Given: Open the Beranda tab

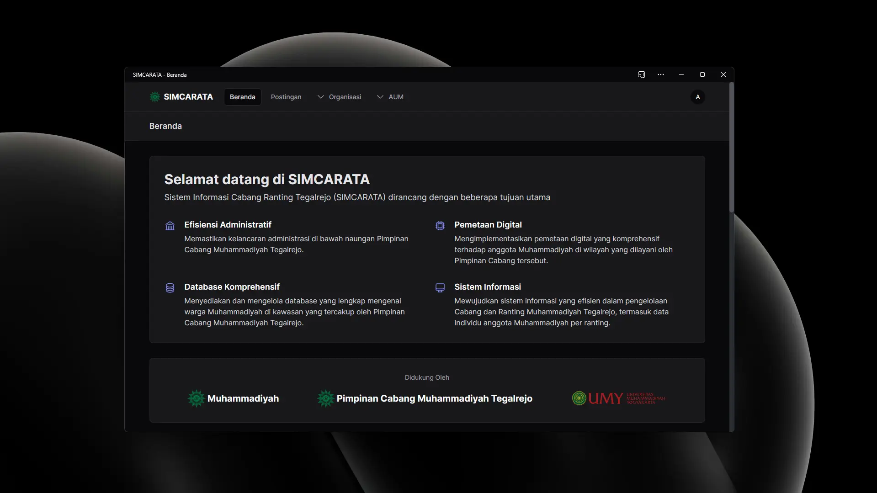Looking at the screenshot, I should [x=243, y=97].
